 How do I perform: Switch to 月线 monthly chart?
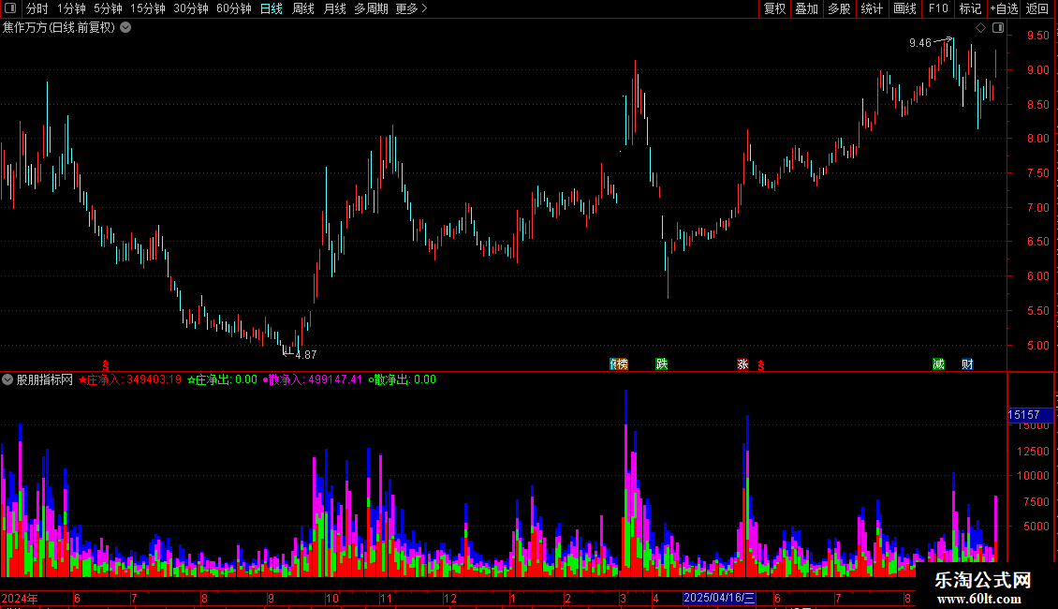point(334,8)
